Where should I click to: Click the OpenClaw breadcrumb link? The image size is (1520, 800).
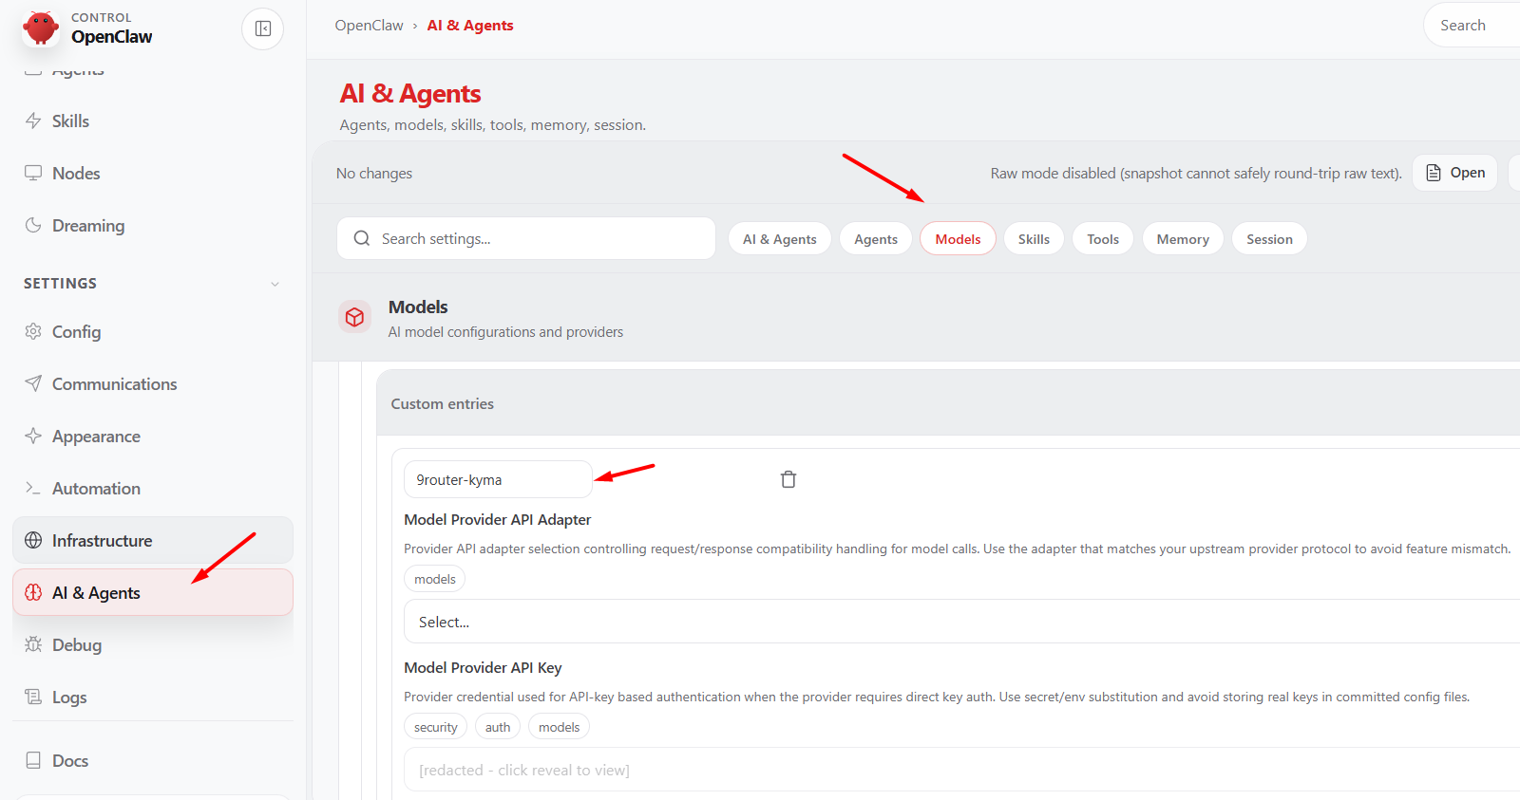[369, 26]
